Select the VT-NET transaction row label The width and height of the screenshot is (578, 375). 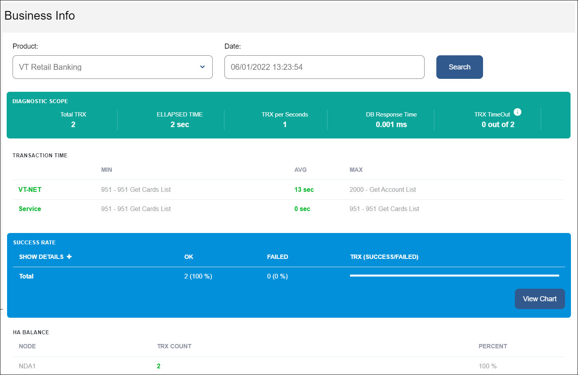(30, 189)
